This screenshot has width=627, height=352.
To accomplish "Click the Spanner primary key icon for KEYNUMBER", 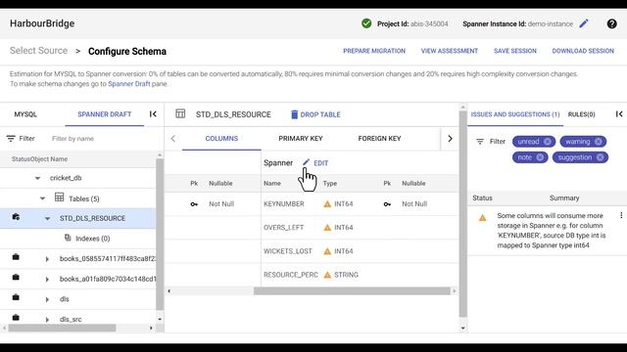I will pyautogui.click(x=387, y=204).
